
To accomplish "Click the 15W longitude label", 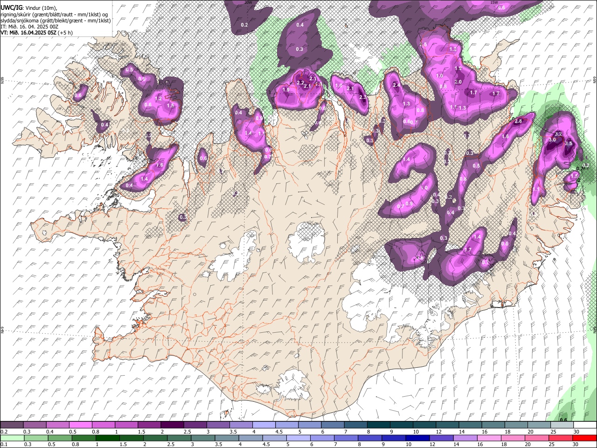I will (x=494, y=2).
